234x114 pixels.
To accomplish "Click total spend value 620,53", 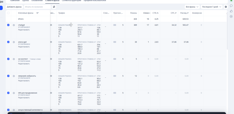I will point(185,19).
